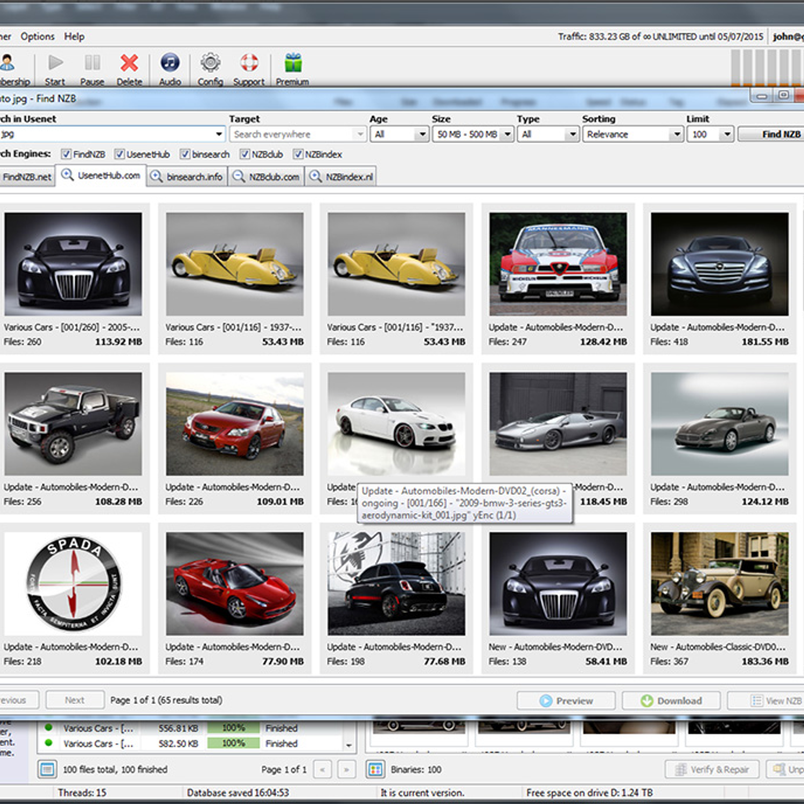Click the Support lifebuoy icon

tap(249, 63)
